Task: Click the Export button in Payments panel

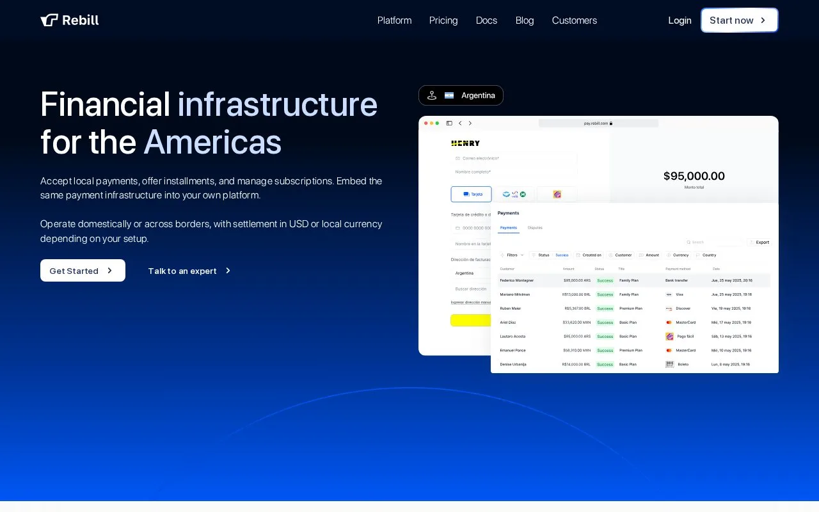Action: pyautogui.click(x=759, y=243)
